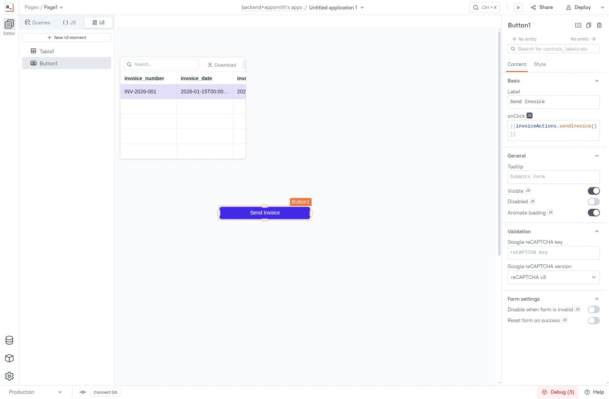Image resolution: width=609 pixels, height=399 pixels.
Task: Click the incoming No entity arrow icon
Action: click(x=514, y=39)
